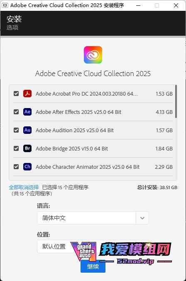
Task: Toggle the Character Animator 2025 checkbox
Action: 16,167
